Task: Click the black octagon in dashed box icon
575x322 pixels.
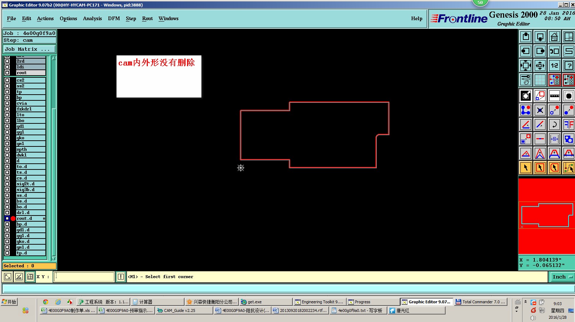Action: [x=569, y=96]
